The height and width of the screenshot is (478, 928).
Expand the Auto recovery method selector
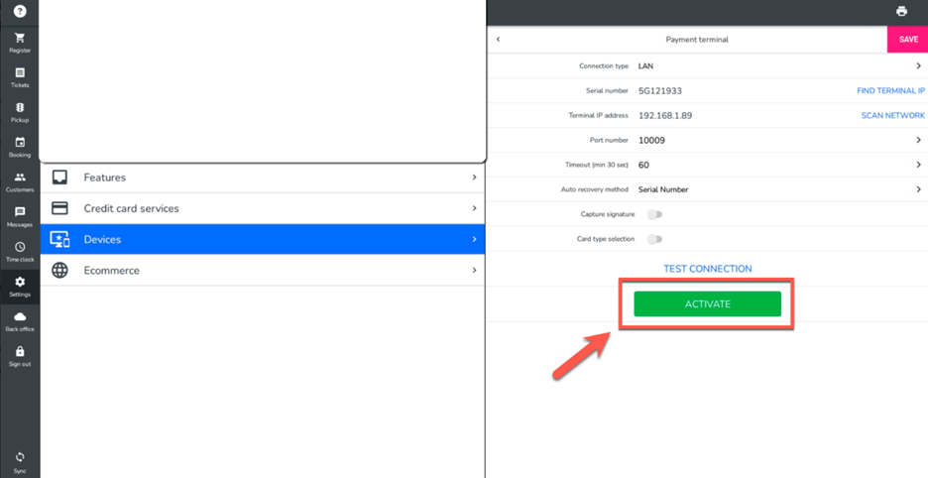click(x=918, y=189)
